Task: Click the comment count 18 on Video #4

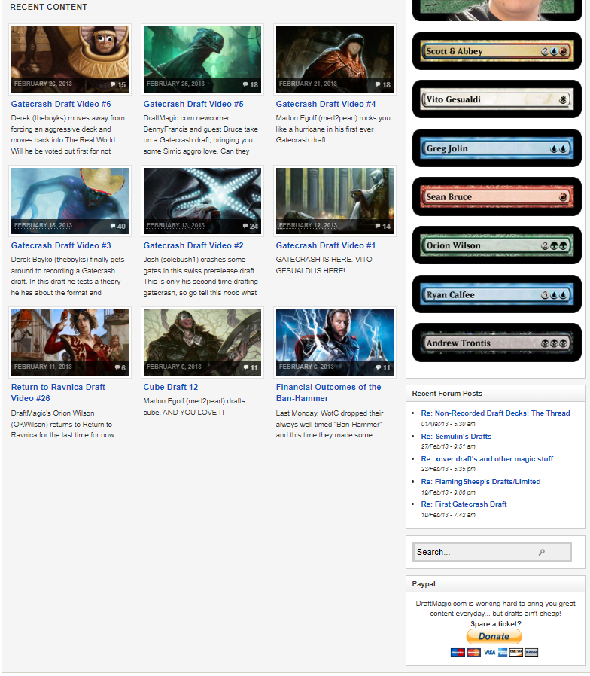Action: (x=383, y=84)
